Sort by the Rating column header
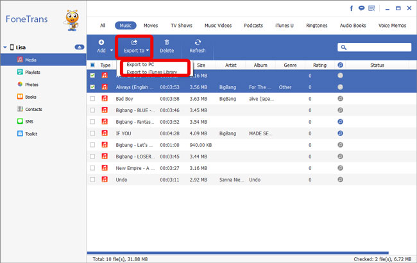 coord(319,65)
